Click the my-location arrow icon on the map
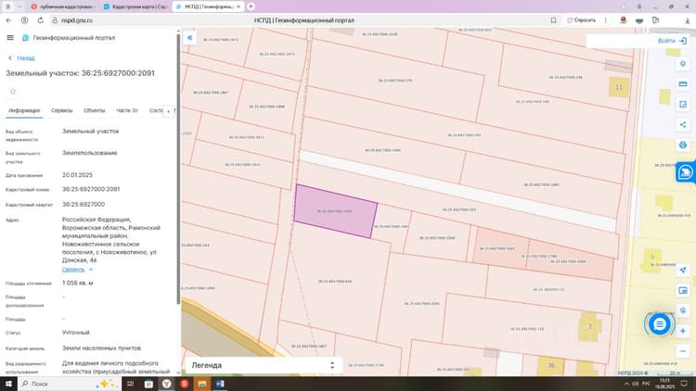Viewport: 696px width, 391px height. pyautogui.click(x=683, y=270)
